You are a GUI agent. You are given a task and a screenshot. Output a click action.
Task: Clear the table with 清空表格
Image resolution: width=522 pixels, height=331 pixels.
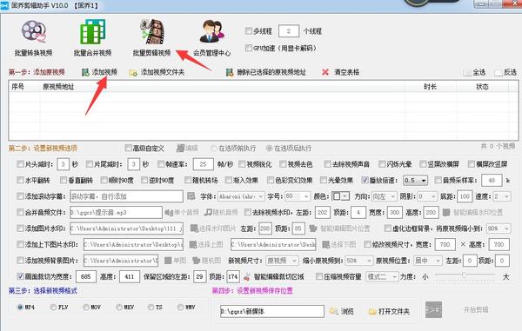click(x=340, y=72)
